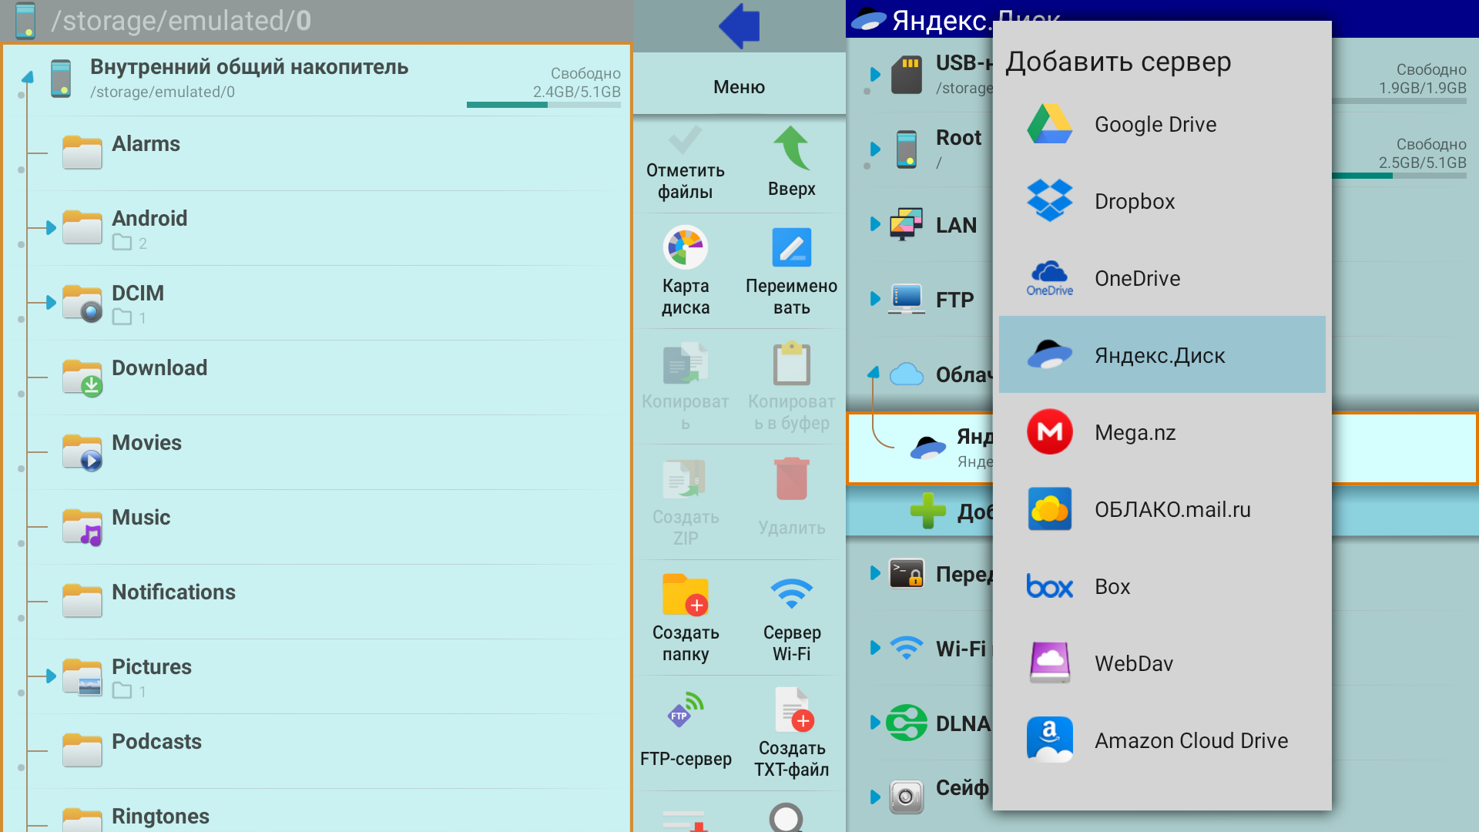This screenshot has width=1479, height=832.
Task: Expand the USB storage entry
Action: click(x=874, y=75)
